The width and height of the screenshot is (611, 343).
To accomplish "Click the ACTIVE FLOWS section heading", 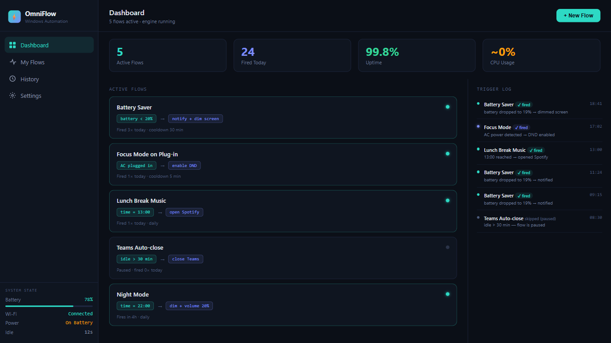I will (128, 89).
